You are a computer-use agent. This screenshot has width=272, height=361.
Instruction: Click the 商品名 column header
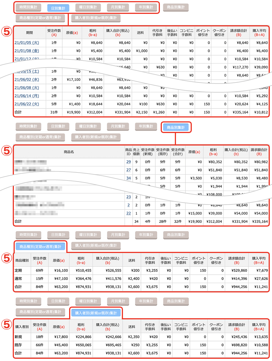pyautogui.click(x=69, y=152)
